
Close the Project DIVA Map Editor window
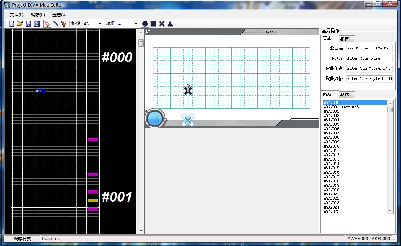[x=390, y=4]
